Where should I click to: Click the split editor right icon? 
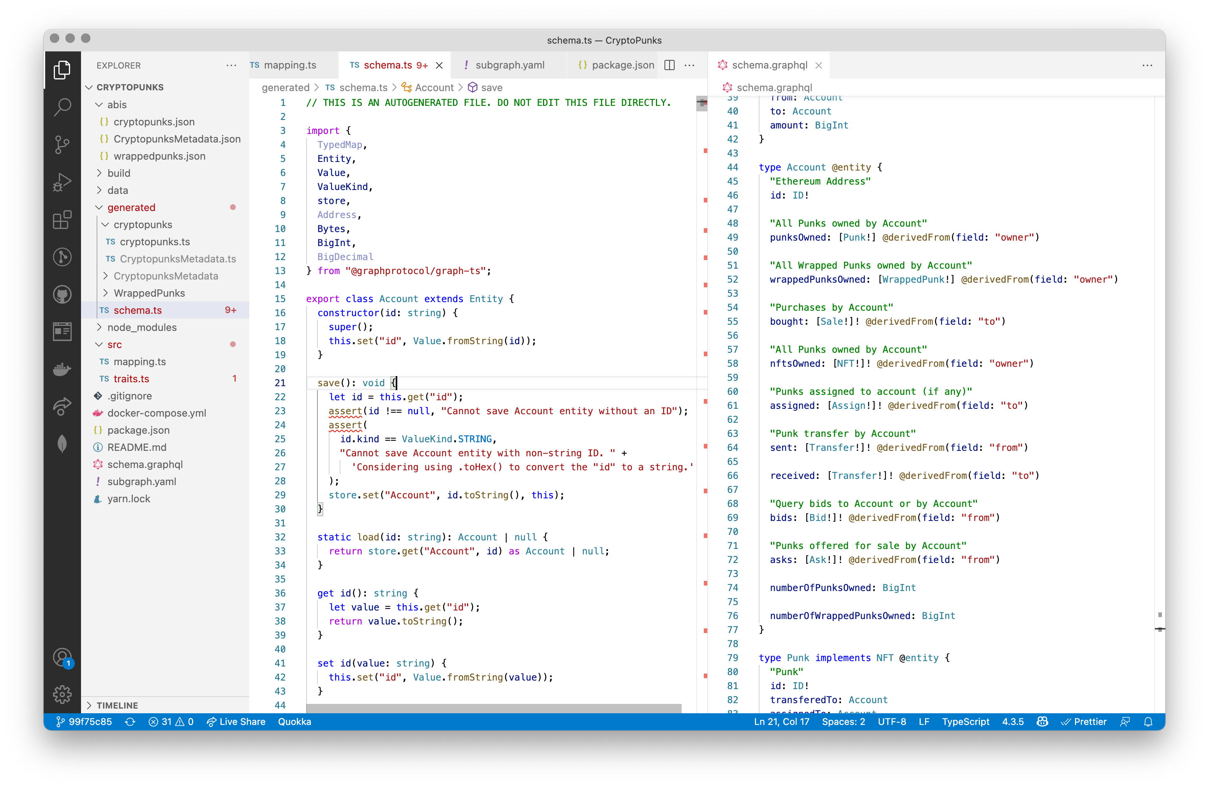[670, 65]
